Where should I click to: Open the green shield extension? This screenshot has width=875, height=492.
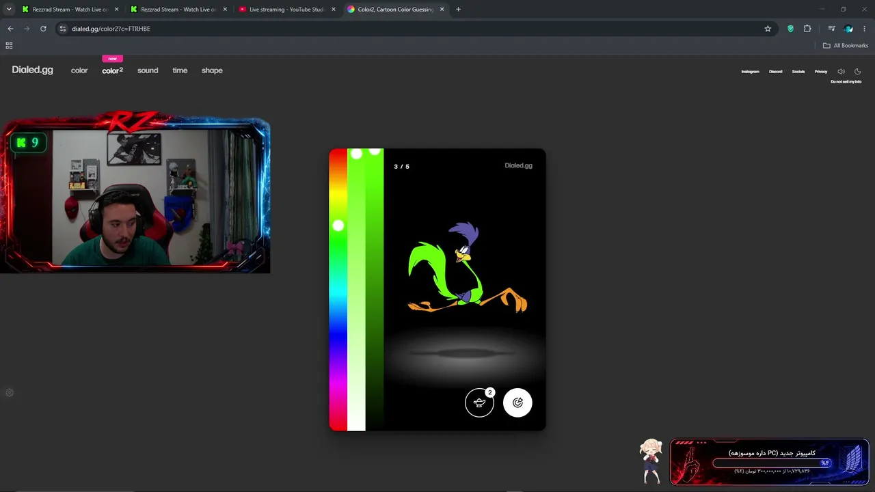click(x=791, y=29)
